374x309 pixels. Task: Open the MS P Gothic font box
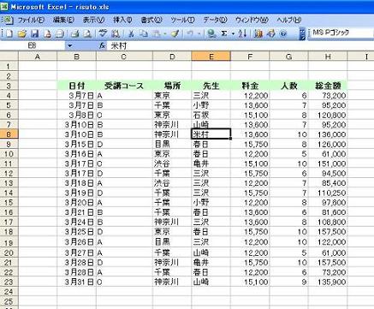pyautogui.click(x=342, y=33)
